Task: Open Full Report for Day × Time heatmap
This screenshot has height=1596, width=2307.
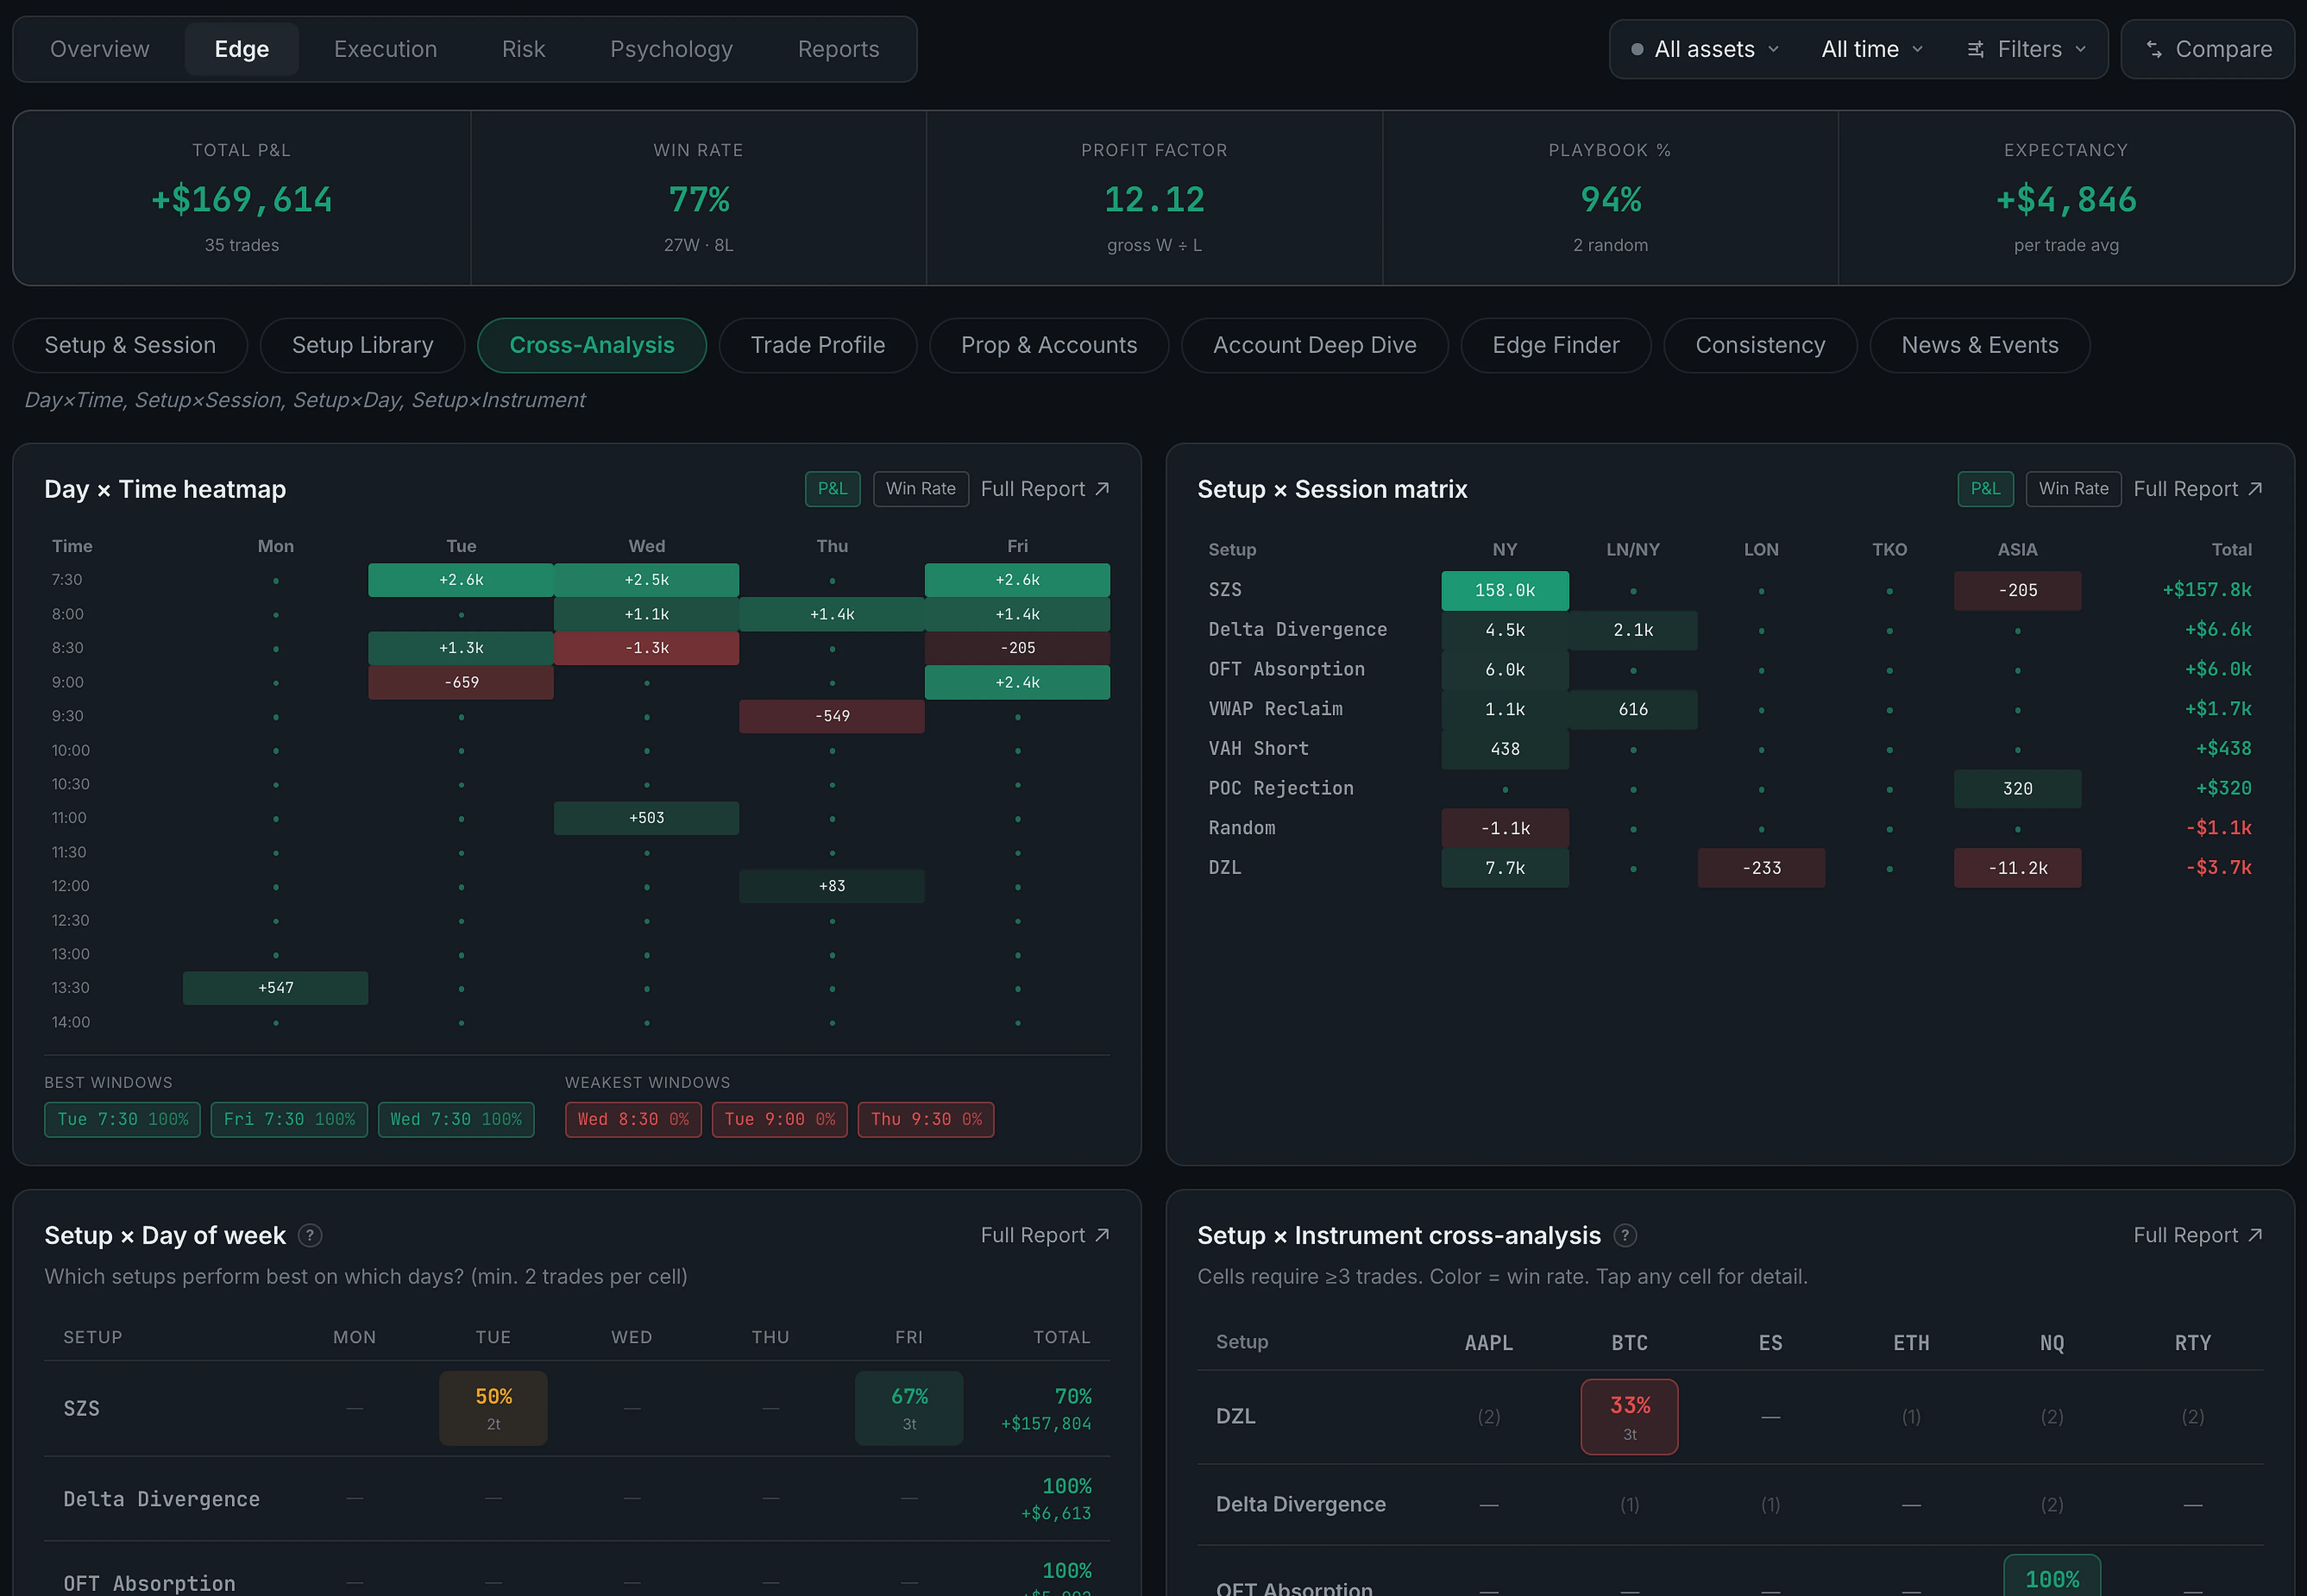Action: click(1045, 489)
